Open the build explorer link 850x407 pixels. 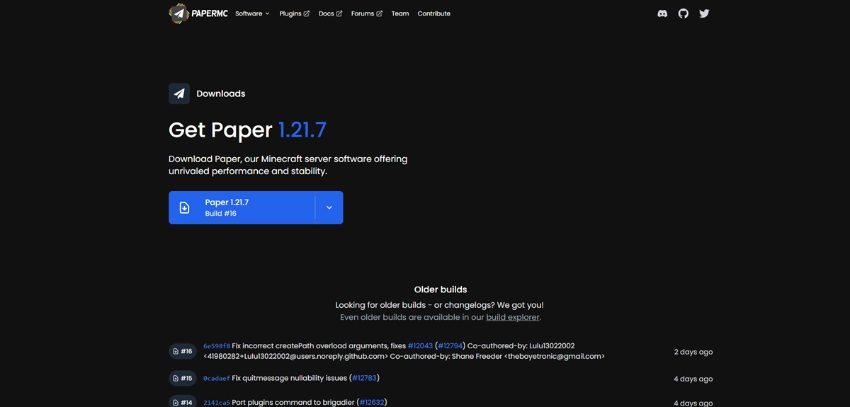513,317
